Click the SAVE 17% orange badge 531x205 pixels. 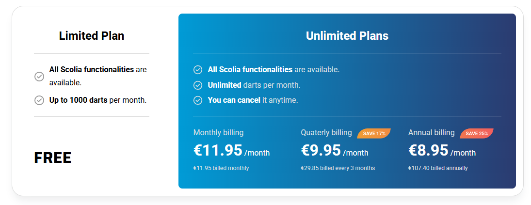point(374,133)
